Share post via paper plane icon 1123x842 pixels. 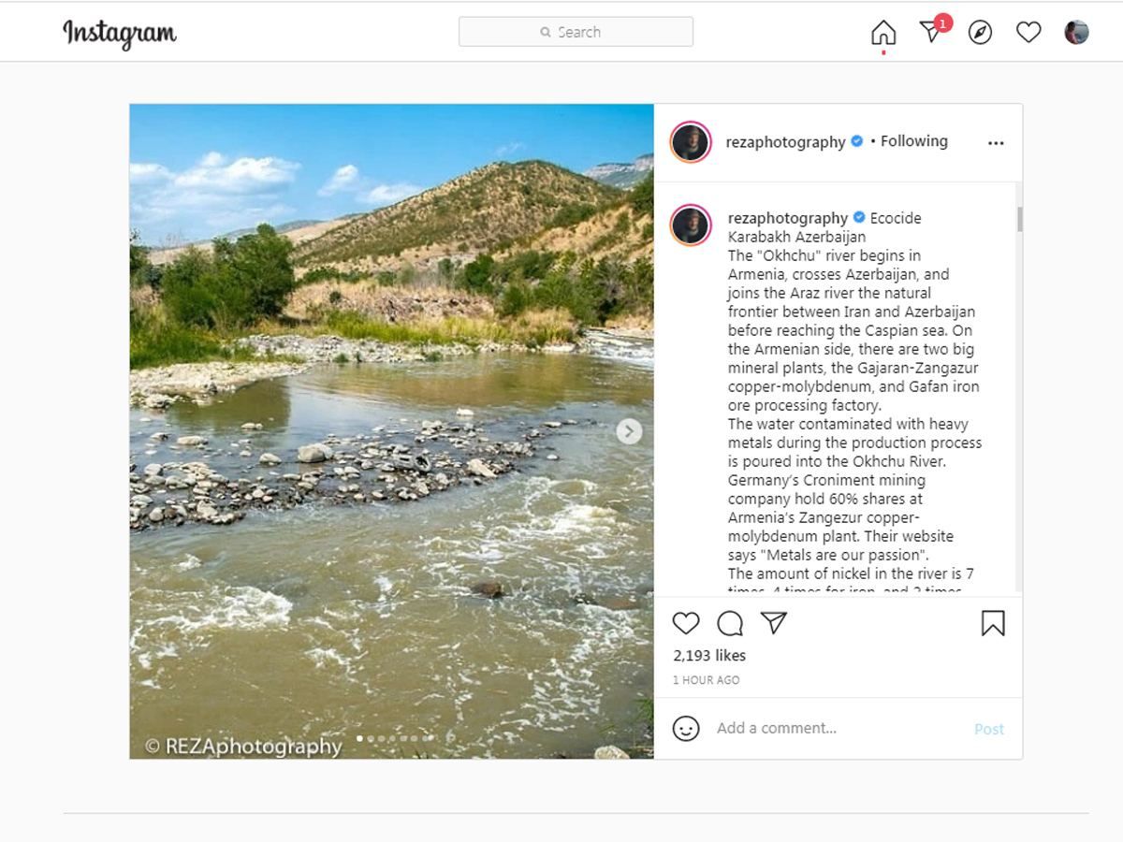pyautogui.click(x=773, y=622)
